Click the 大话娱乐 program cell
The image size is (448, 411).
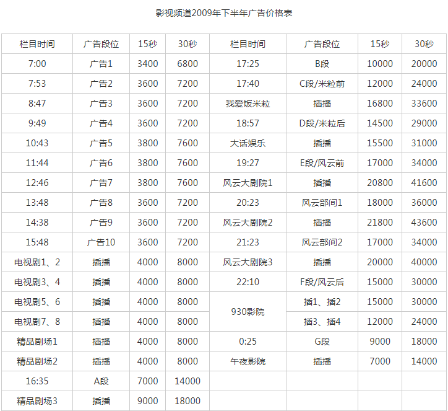click(248, 143)
